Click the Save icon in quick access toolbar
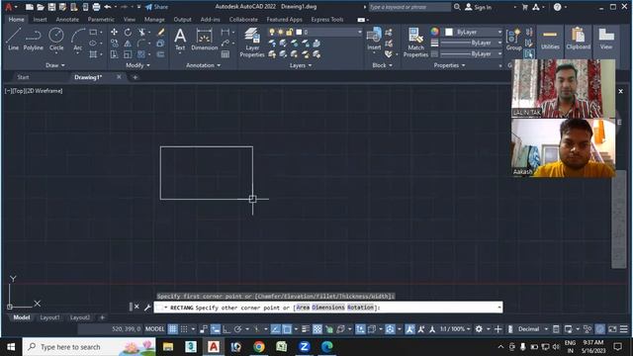 (x=51, y=7)
